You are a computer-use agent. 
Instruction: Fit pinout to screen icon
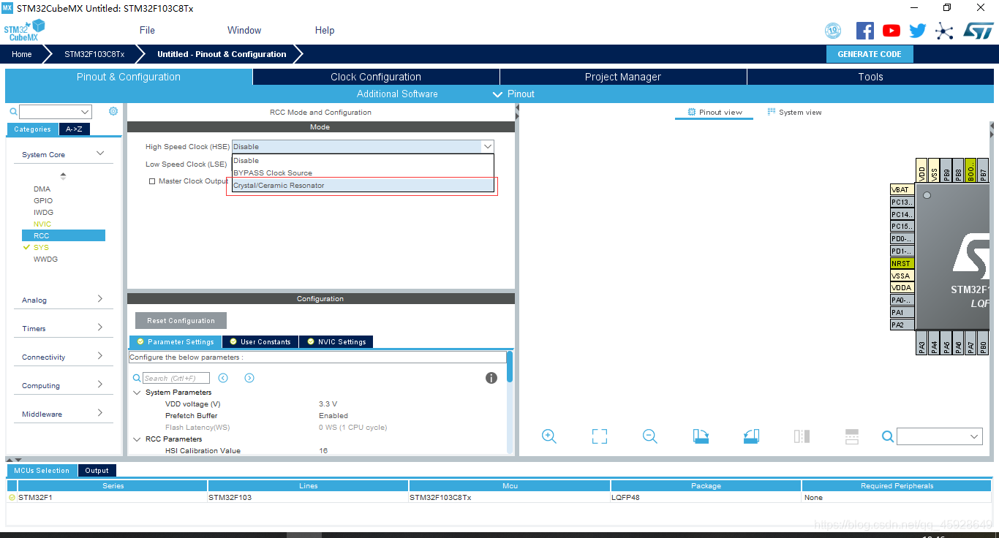600,436
